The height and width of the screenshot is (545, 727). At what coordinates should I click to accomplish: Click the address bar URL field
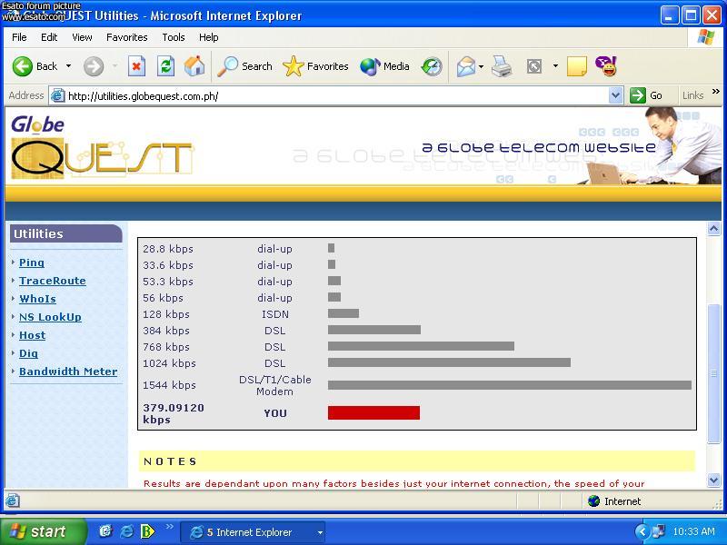(337, 96)
